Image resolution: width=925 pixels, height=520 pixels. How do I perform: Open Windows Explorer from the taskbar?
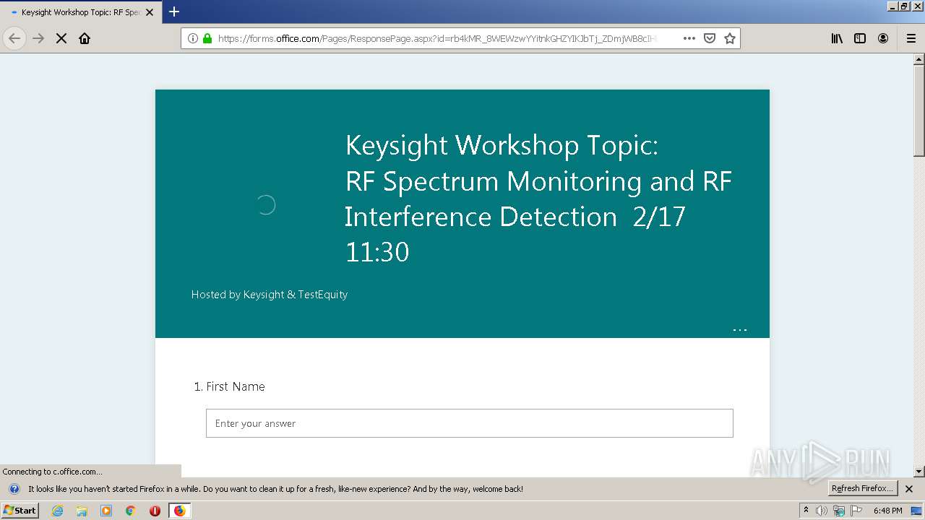pyautogui.click(x=82, y=511)
